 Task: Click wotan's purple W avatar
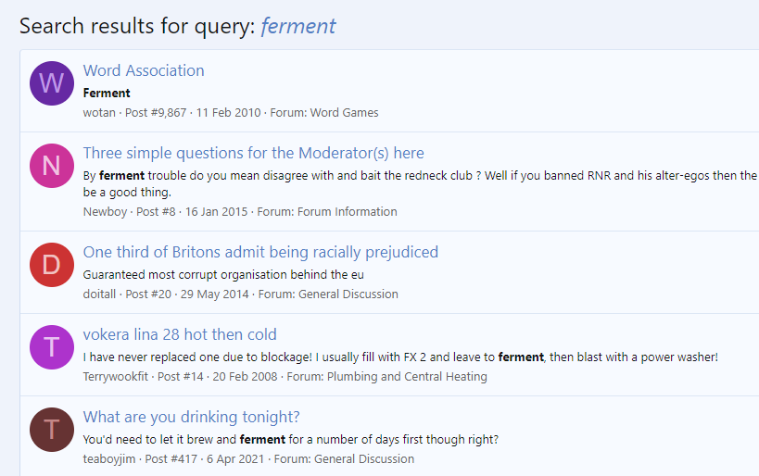click(x=51, y=83)
